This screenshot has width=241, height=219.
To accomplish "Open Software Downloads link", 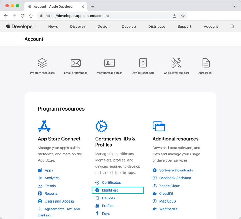I will (x=176, y=170).
